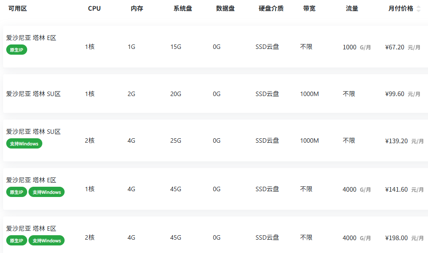The image size is (428, 253).
Task: Click the 支持Windows badge in the ¥198.00 row
Action: coord(46,241)
